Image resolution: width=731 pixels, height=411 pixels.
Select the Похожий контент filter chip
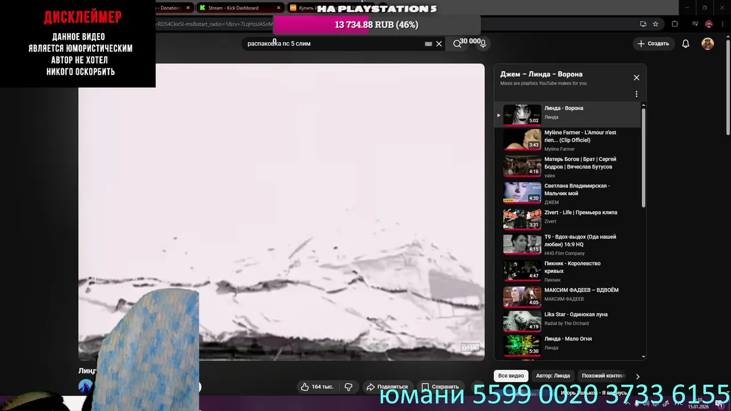point(603,376)
